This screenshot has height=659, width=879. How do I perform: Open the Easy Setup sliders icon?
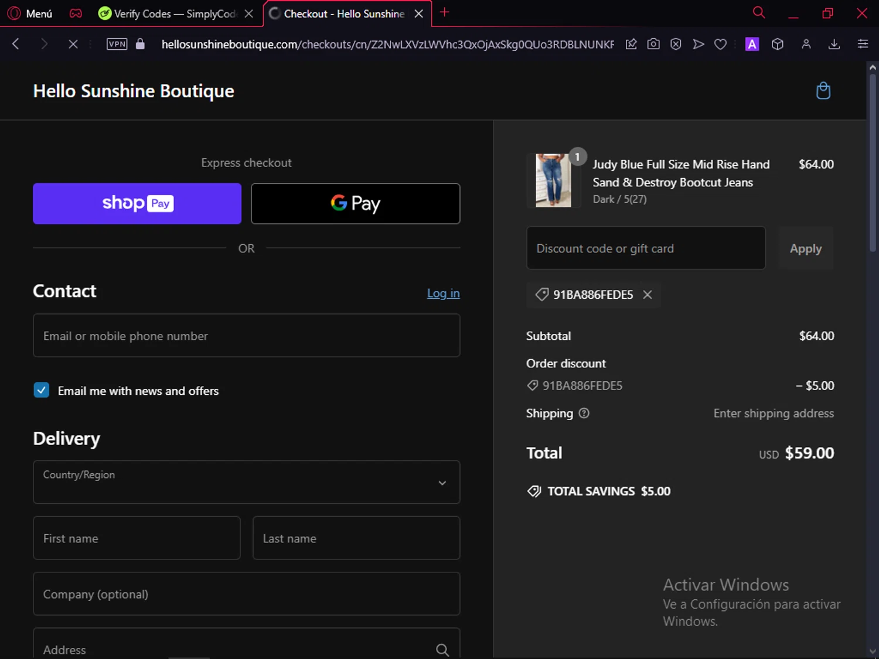[863, 44]
